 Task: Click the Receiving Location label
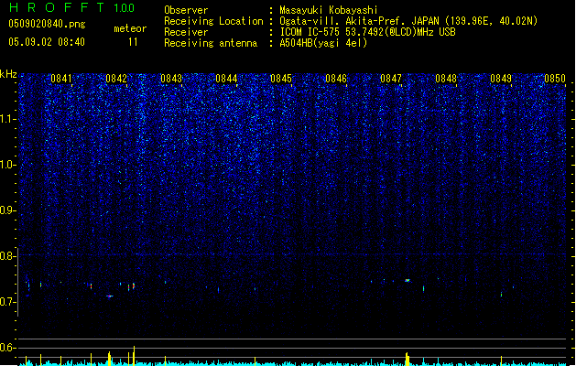[213, 21]
